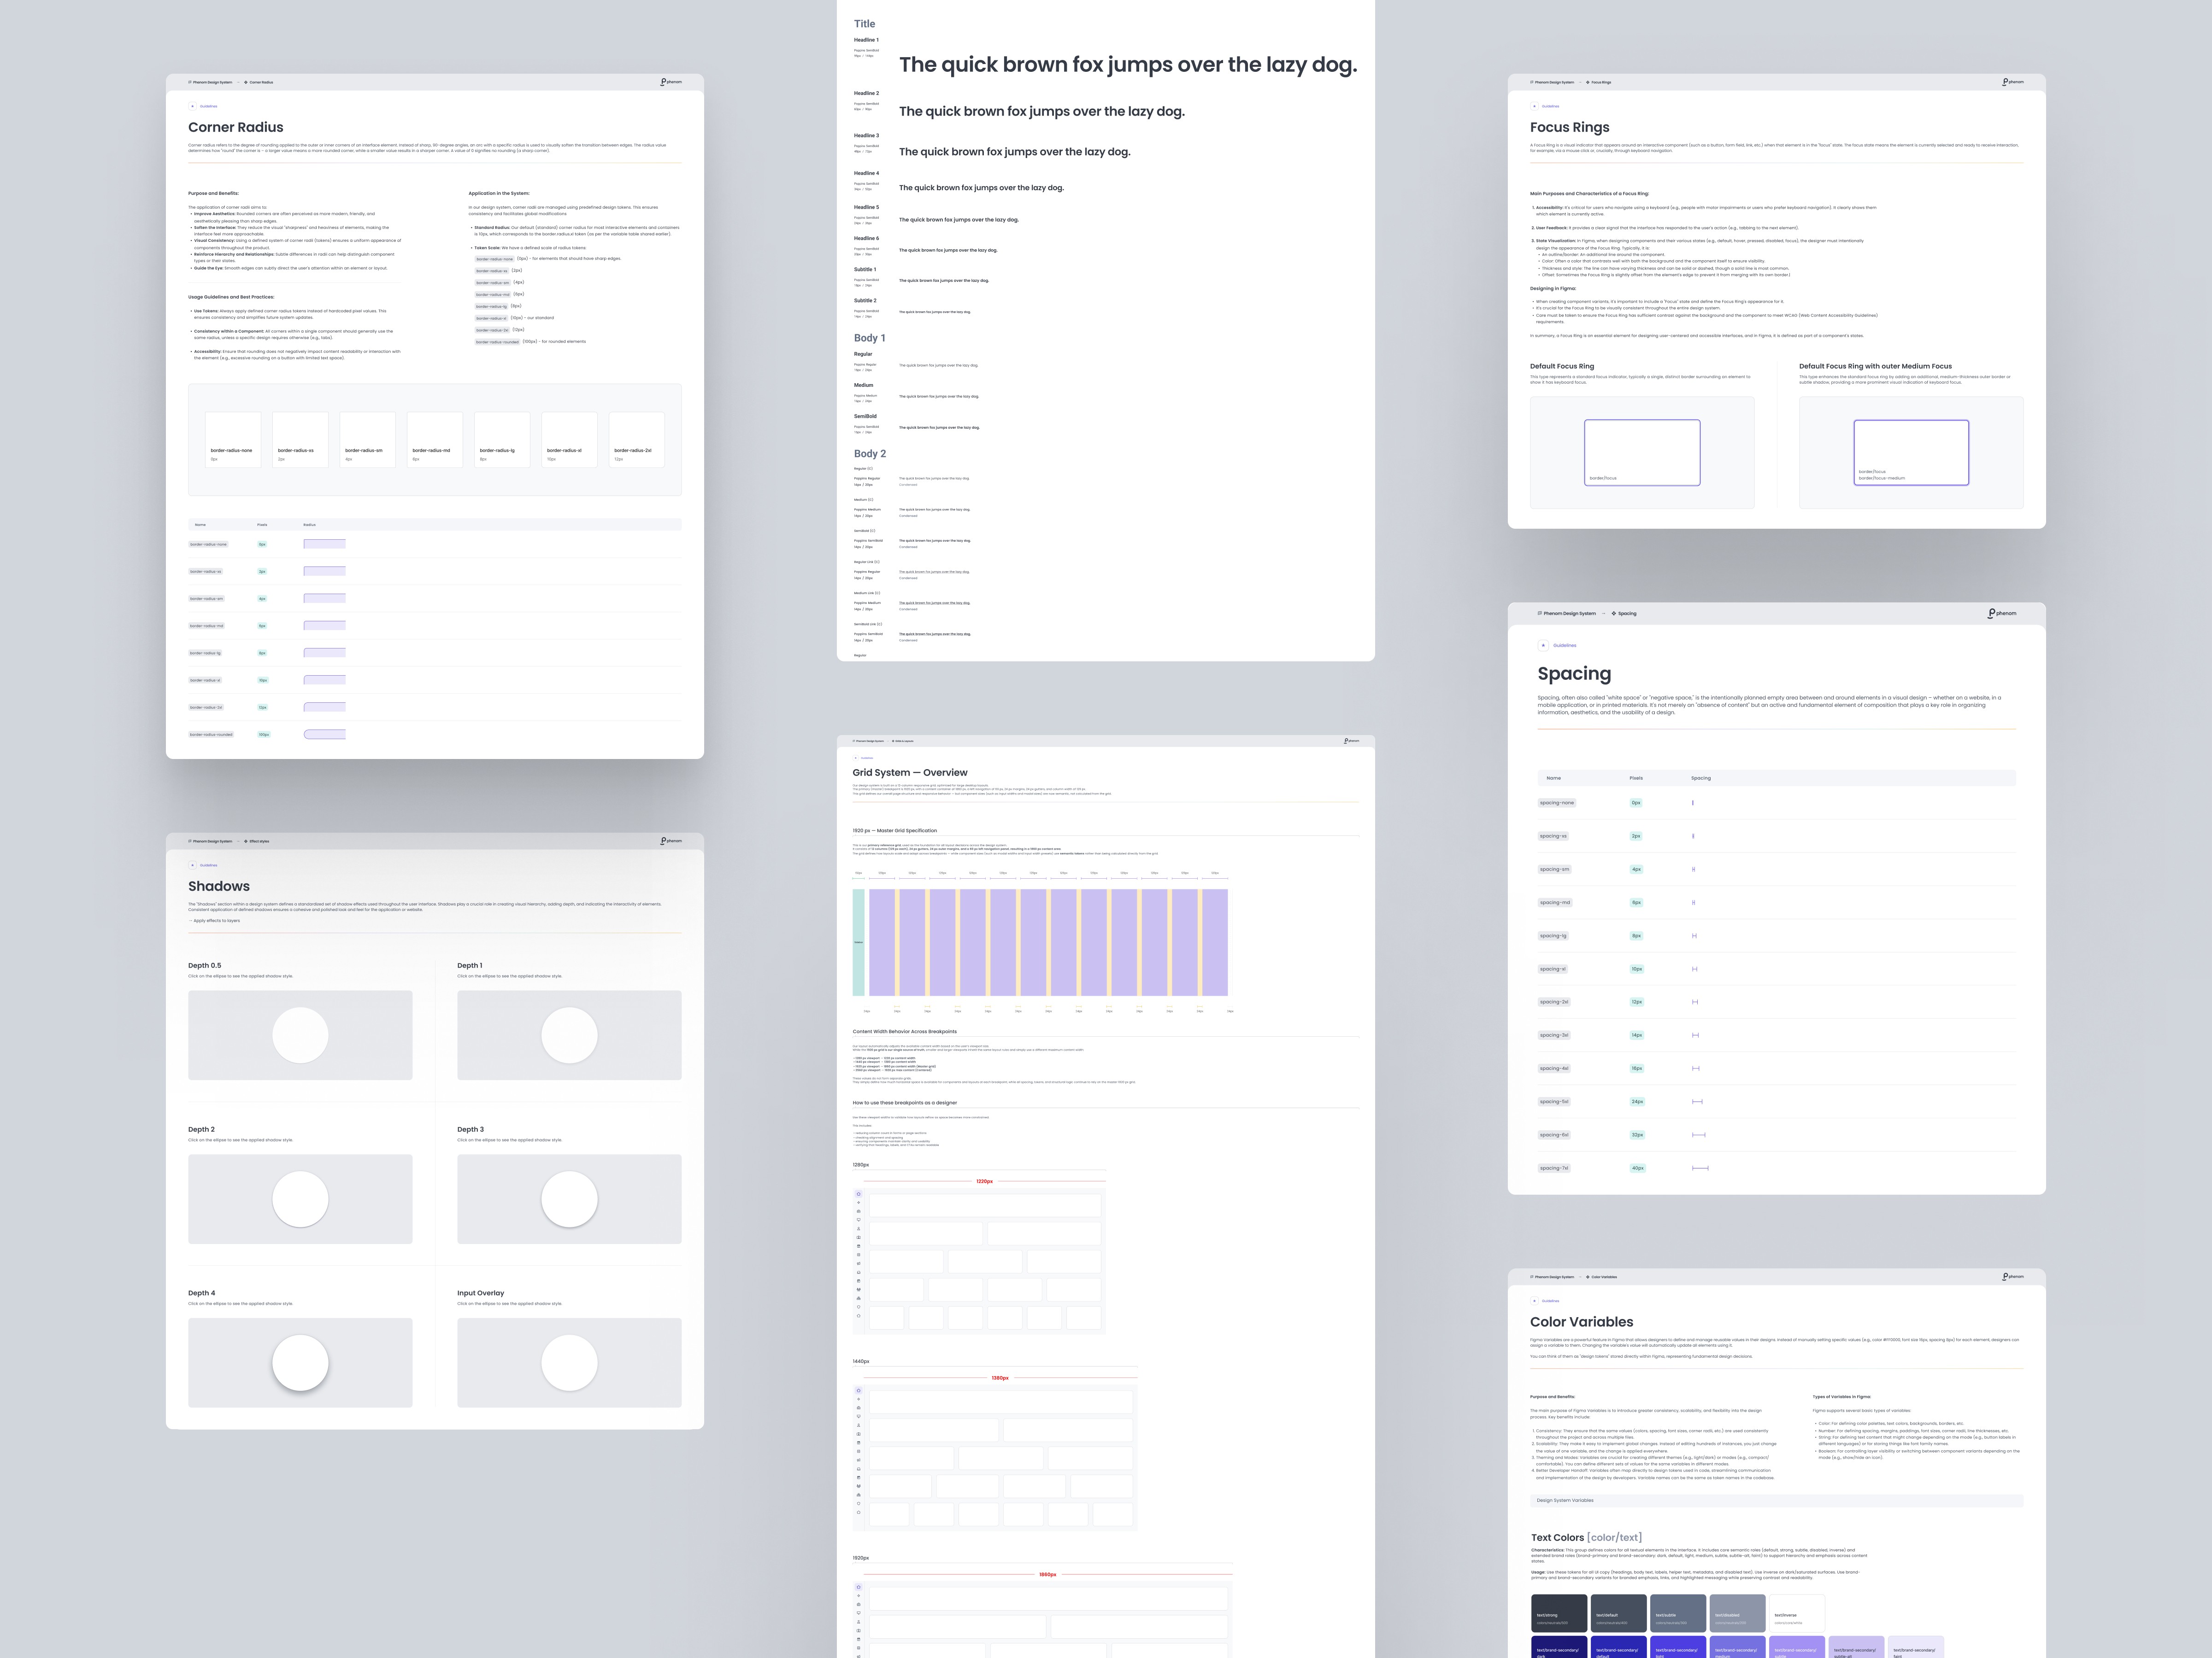Open Phenom Design System breadcrumb in Shadows frame
Viewport: 2212px width, 1658px height.
(210, 841)
